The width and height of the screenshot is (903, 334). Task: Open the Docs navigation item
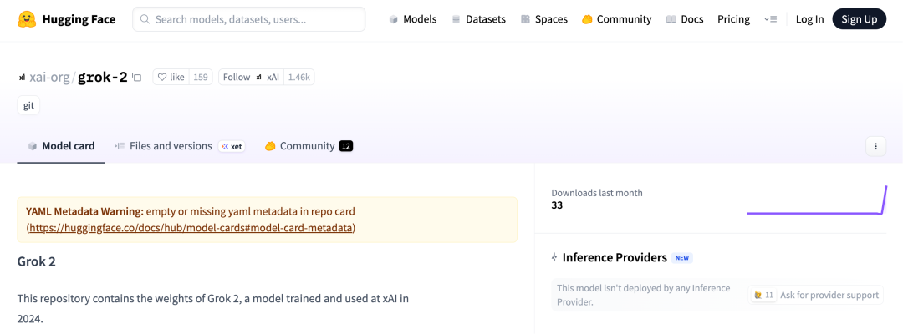[685, 19]
